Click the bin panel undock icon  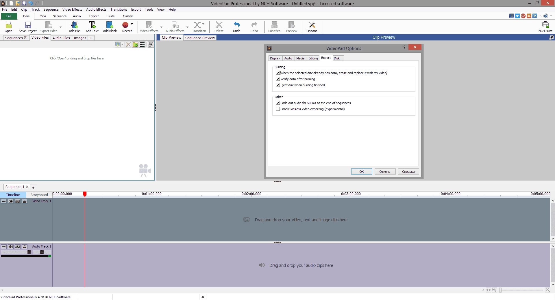(x=151, y=44)
